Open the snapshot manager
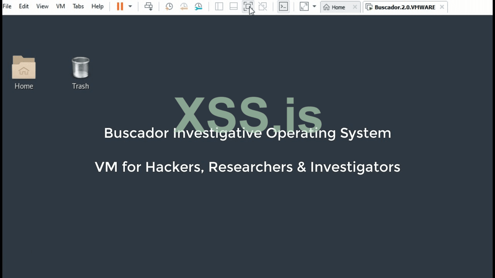The width and height of the screenshot is (495, 278). [198, 7]
